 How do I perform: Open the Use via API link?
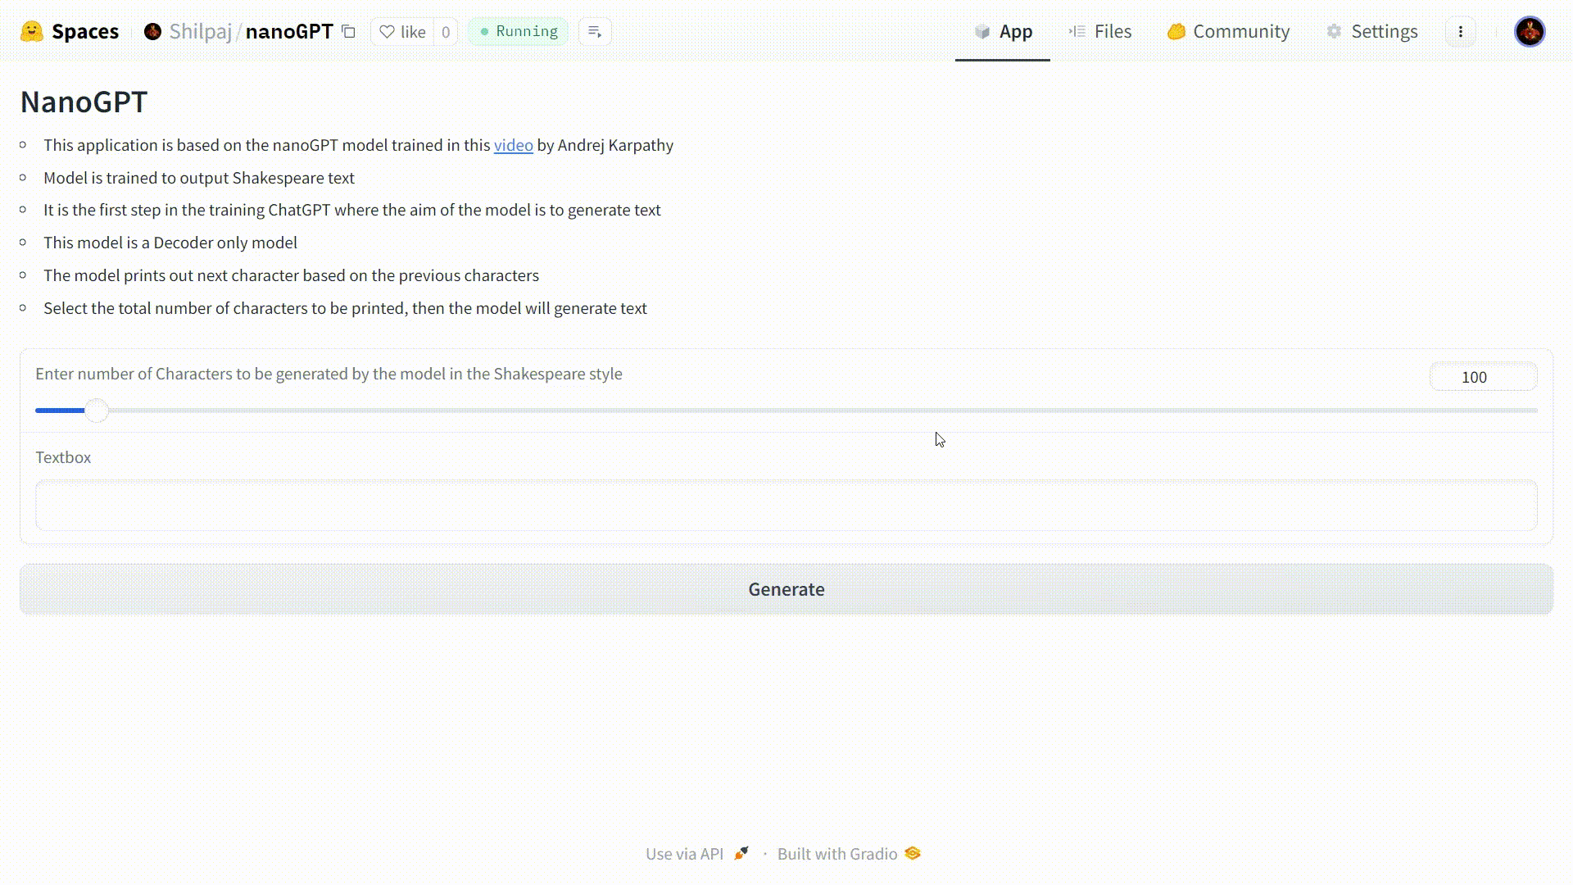click(696, 854)
